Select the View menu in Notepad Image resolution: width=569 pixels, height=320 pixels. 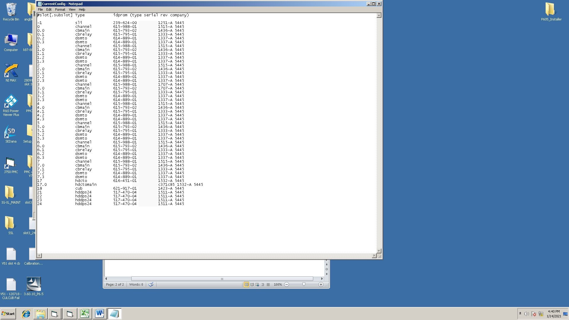72,9
